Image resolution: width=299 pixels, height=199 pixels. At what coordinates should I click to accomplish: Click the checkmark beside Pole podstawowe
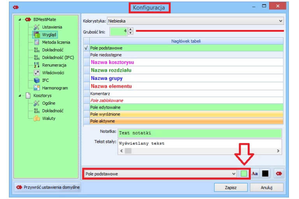click(86, 48)
